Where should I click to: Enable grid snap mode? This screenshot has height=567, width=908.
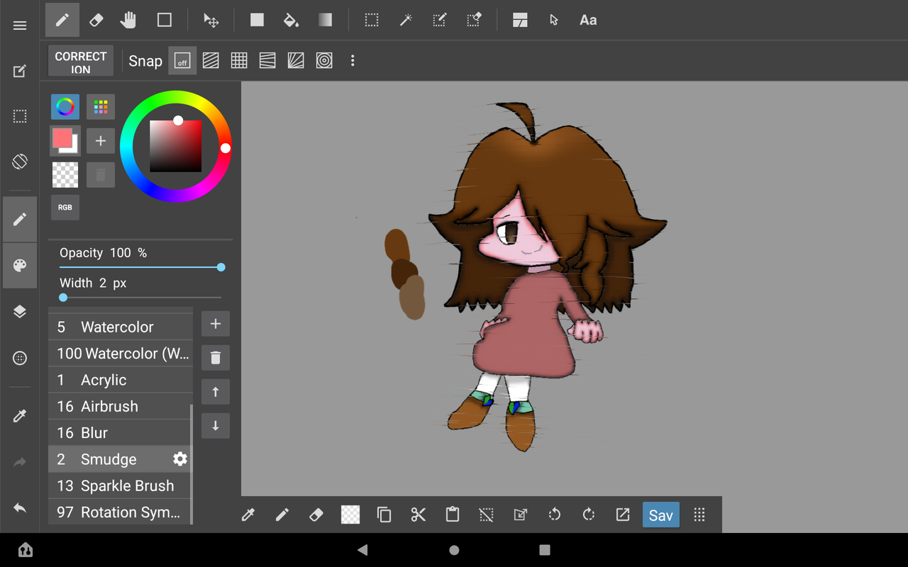pos(239,61)
